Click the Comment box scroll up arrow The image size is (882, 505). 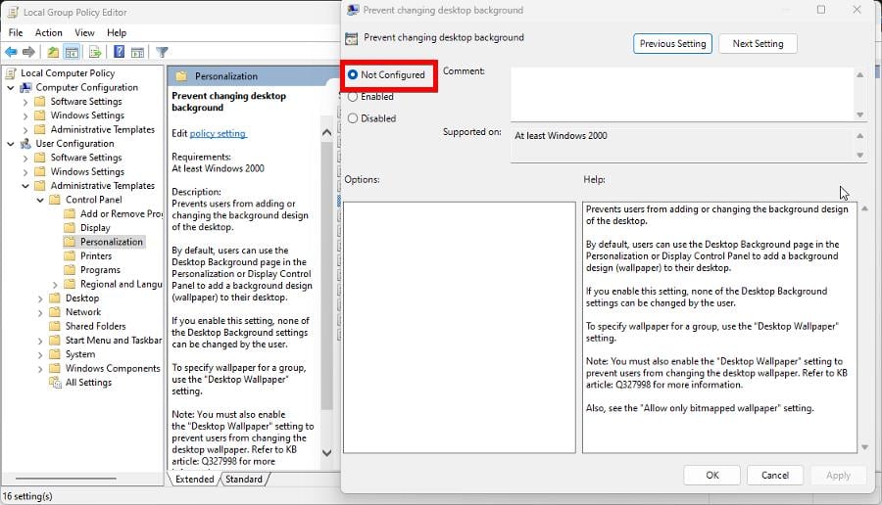[860, 74]
